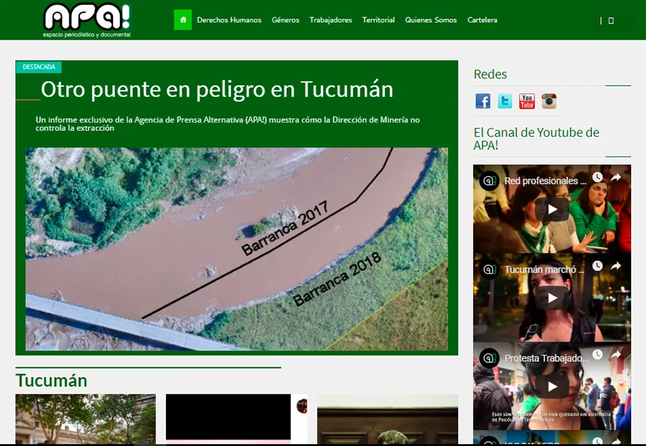646x446 pixels.
Task: Play the Tucumán marchó video
Action: pos(552,298)
